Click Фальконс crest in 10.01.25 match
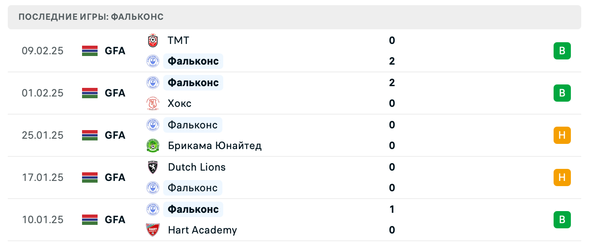The width and height of the screenshot is (589, 249). pyautogui.click(x=153, y=209)
